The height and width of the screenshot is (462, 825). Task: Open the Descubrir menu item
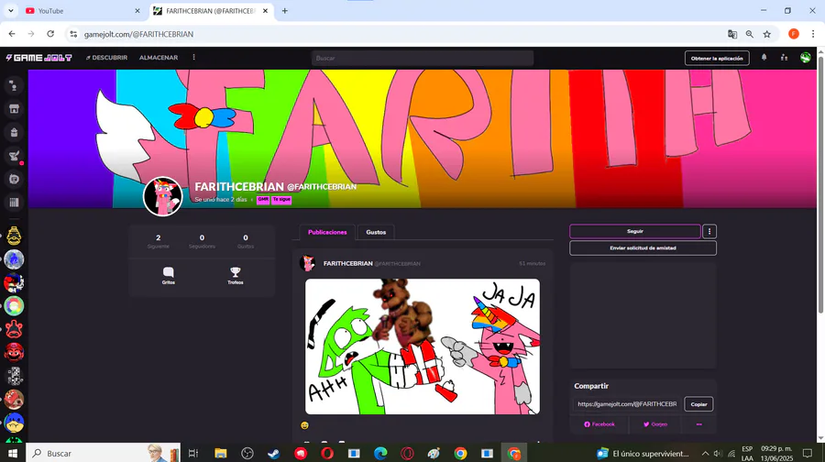pyautogui.click(x=107, y=58)
